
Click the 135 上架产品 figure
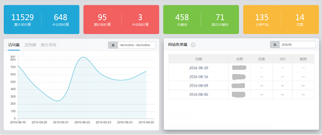(x=262, y=20)
